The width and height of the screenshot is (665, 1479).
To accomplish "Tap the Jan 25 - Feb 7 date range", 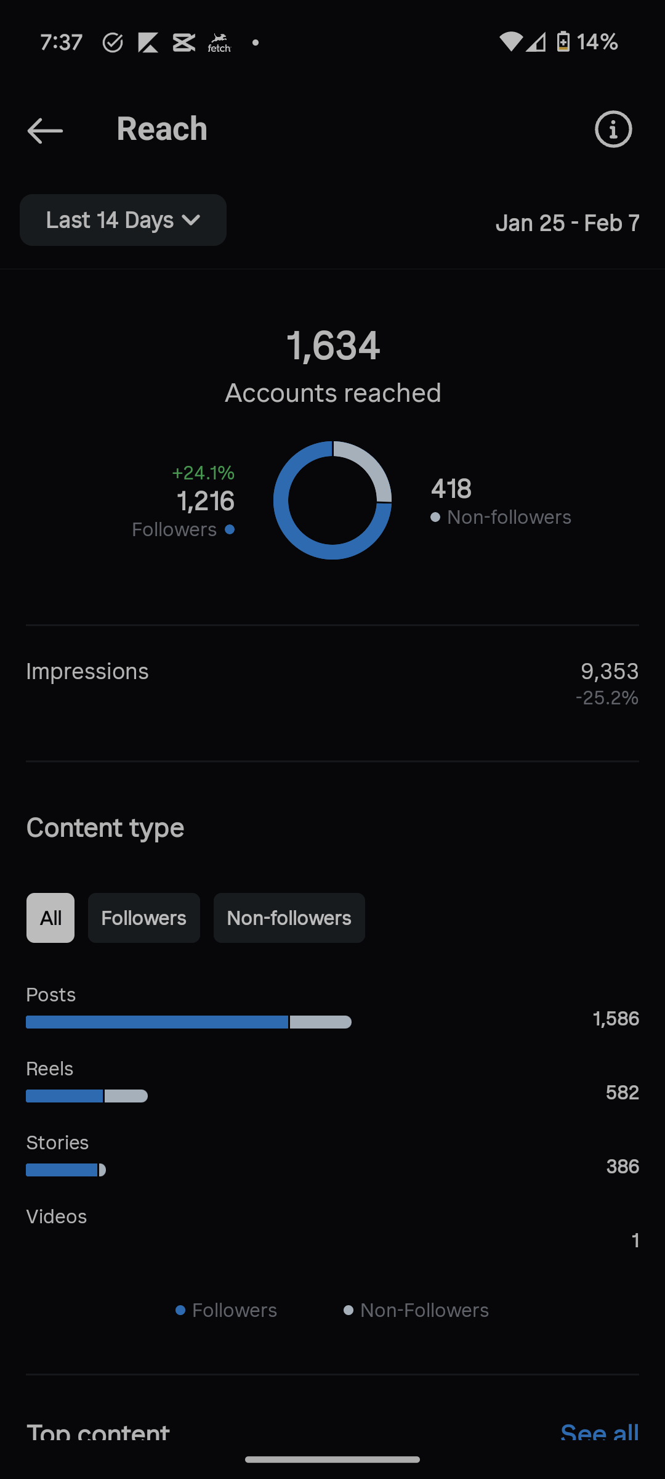I will click(568, 223).
